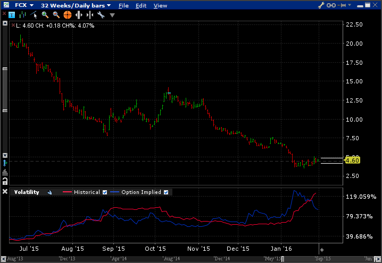Click the Oct '15 date label

pyautogui.click(x=155, y=249)
